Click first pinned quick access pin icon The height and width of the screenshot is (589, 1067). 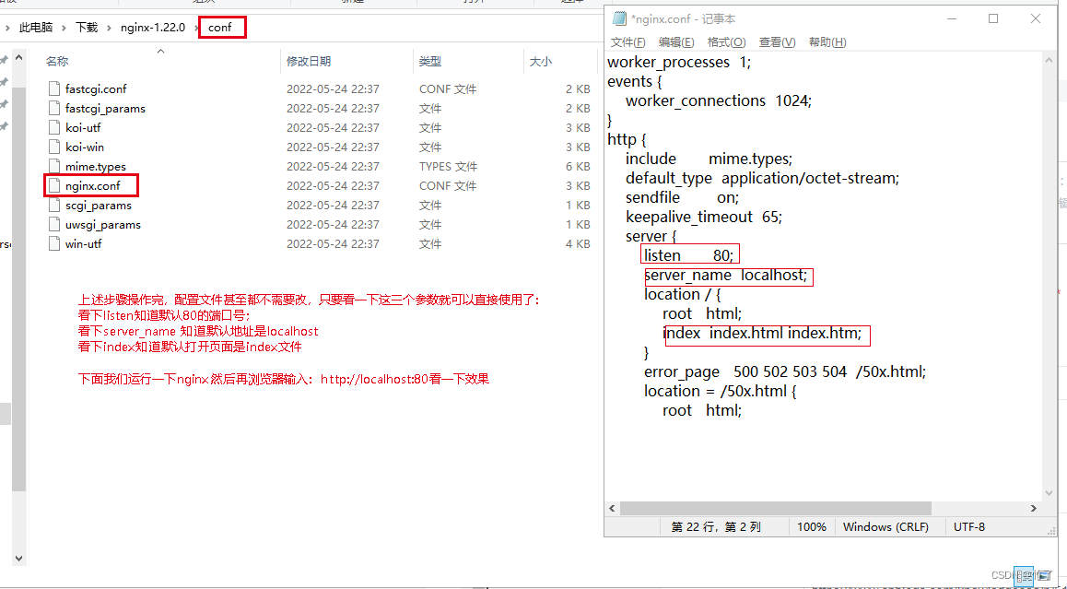pos(4,61)
